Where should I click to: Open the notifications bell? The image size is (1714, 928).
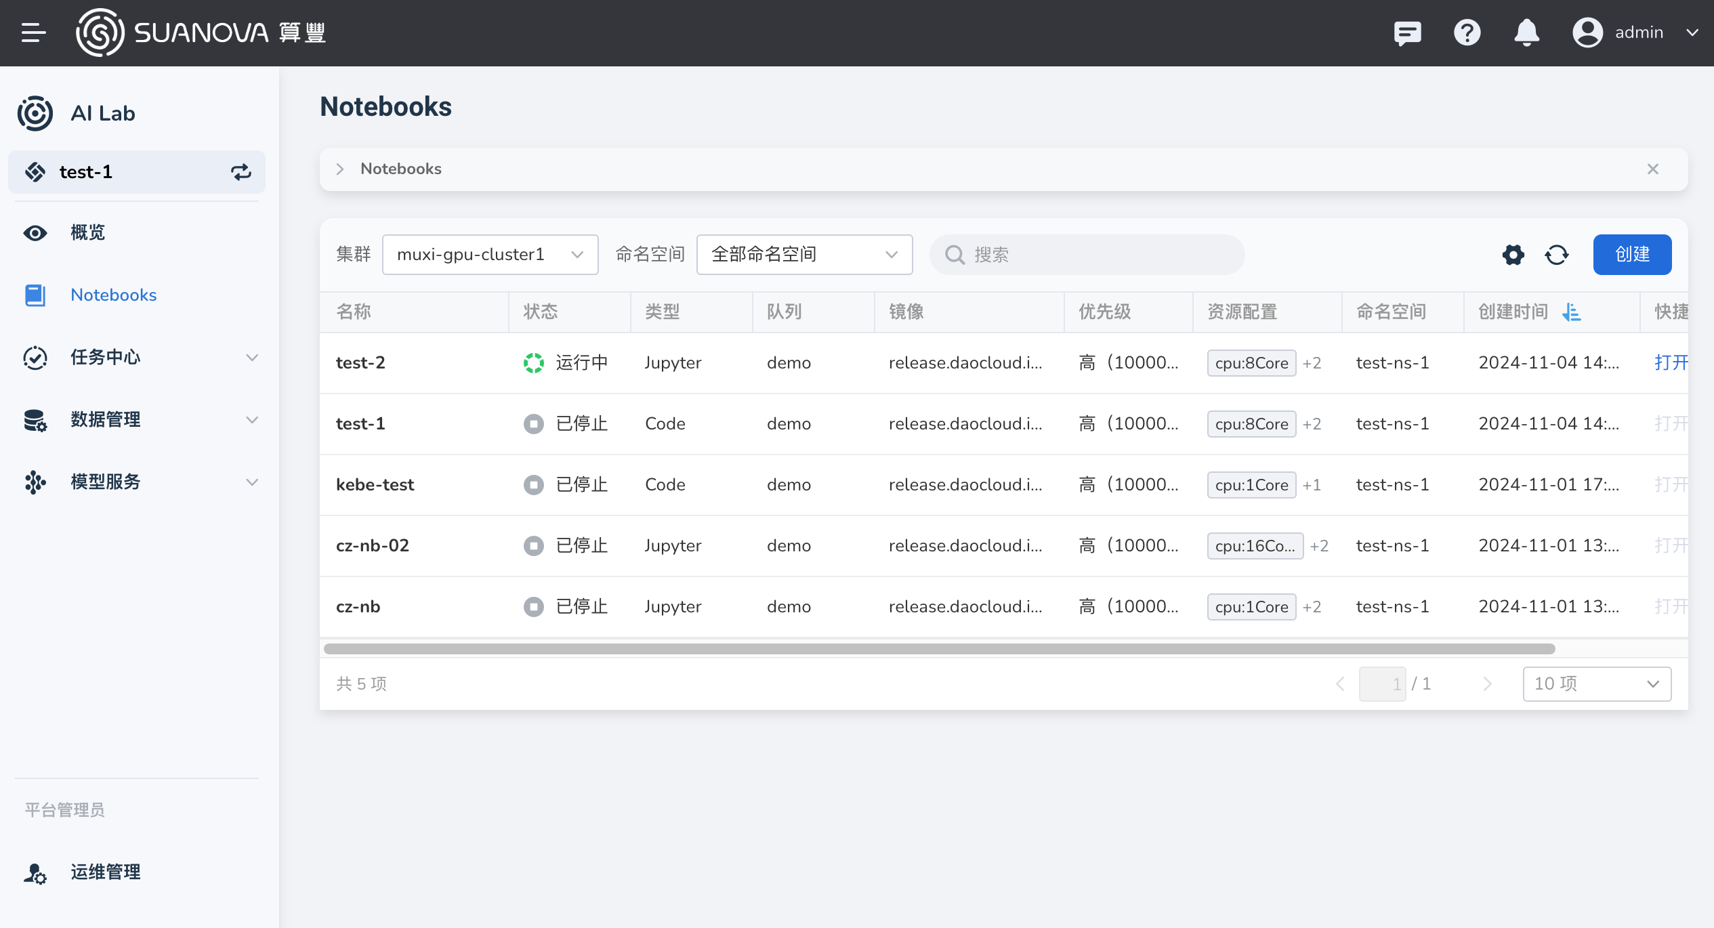click(x=1526, y=33)
